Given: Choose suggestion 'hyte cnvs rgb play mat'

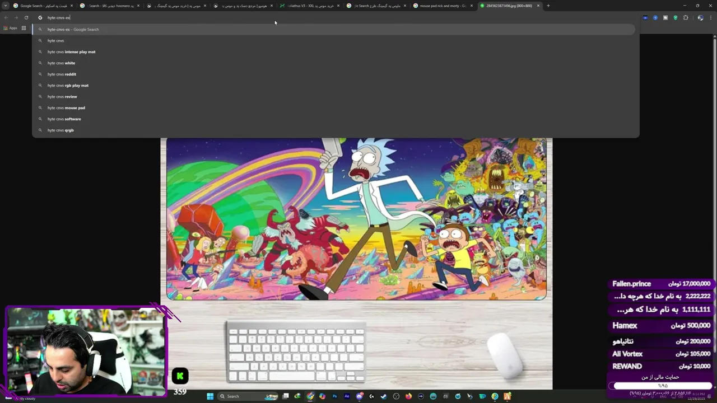Looking at the screenshot, I should pyautogui.click(x=334, y=85).
